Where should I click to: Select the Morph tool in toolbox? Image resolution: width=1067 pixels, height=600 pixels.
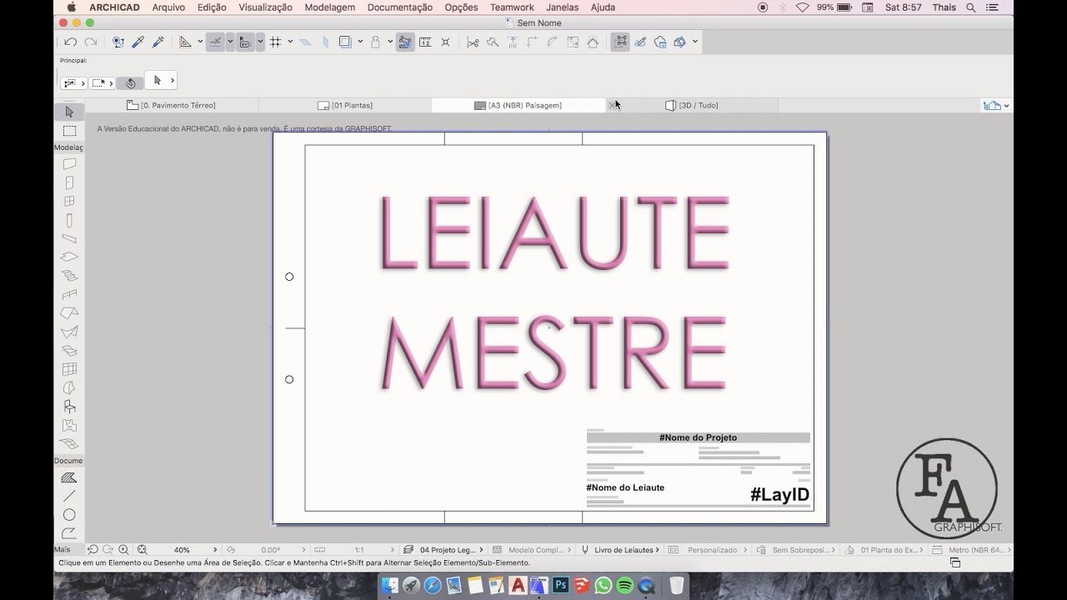click(69, 387)
